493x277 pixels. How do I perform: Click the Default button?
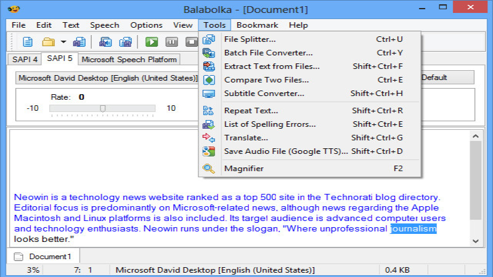tap(447, 78)
